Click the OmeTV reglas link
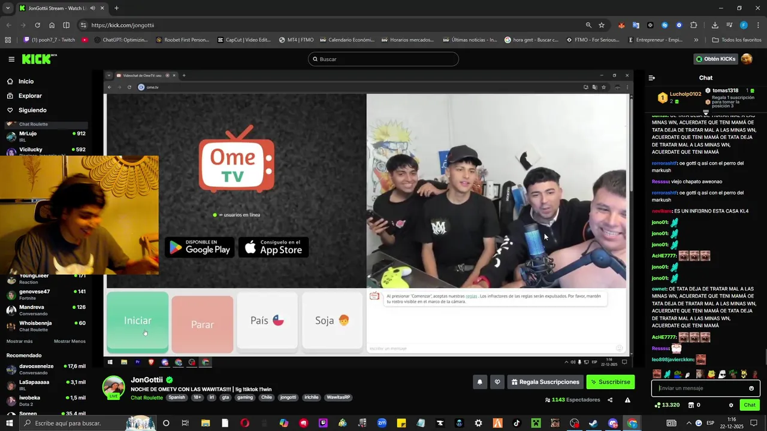The height and width of the screenshot is (431, 767). click(x=471, y=296)
